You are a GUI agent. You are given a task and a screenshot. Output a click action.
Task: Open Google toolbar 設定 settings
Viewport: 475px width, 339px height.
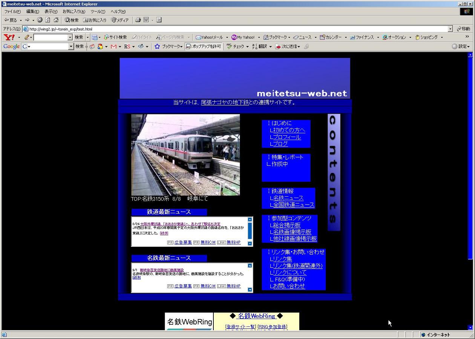click(x=461, y=46)
